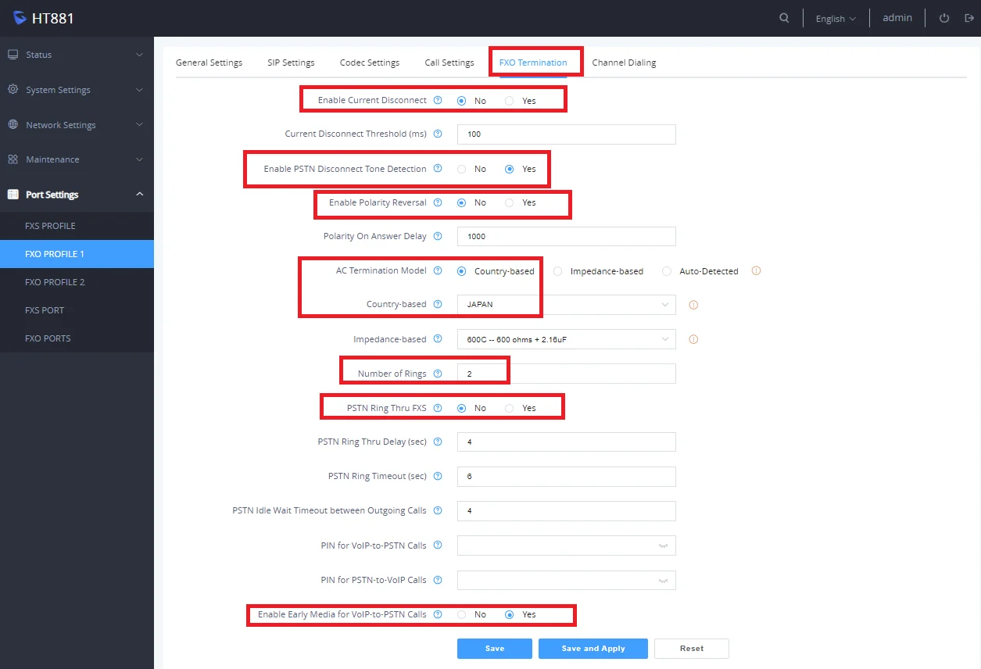Click the Status monitor icon in sidebar
The width and height of the screenshot is (981, 669).
point(13,55)
